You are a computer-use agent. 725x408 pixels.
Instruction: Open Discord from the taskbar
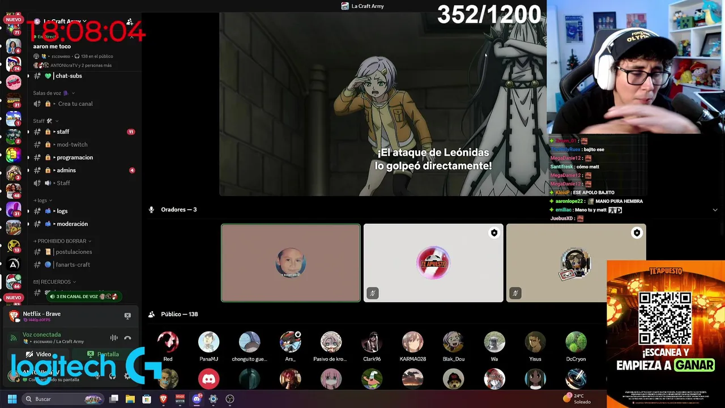[197, 399]
